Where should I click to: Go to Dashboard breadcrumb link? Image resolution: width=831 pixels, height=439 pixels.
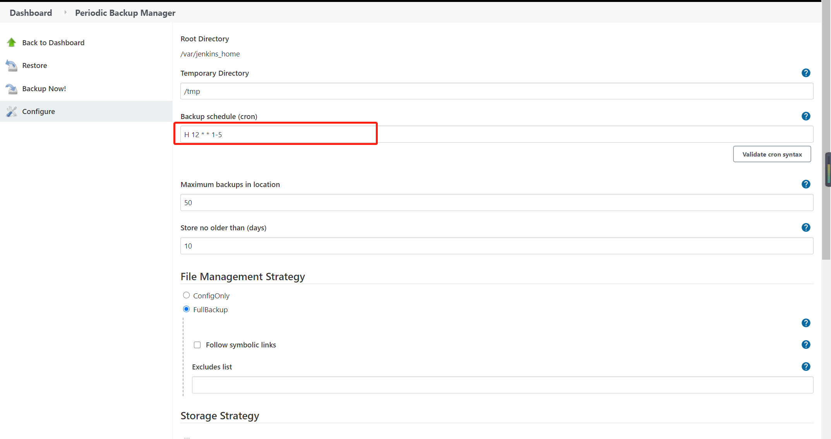click(31, 13)
